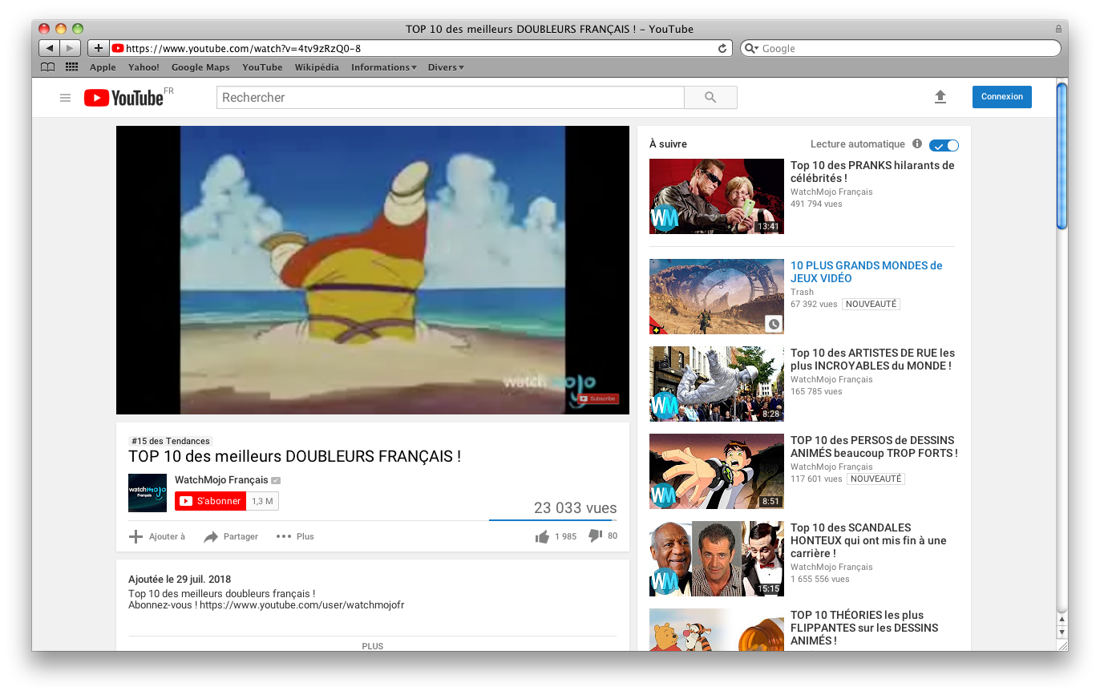Viewport: 1100px width, 695px height.
Task: Open the PRANKS hilarants de célébrités video title
Action: [x=872, y=172]
